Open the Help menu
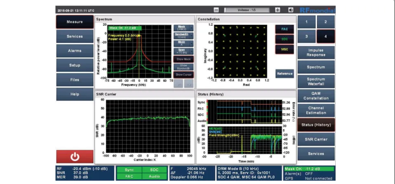Screen dimensions: 395x184 pos(75,94)
